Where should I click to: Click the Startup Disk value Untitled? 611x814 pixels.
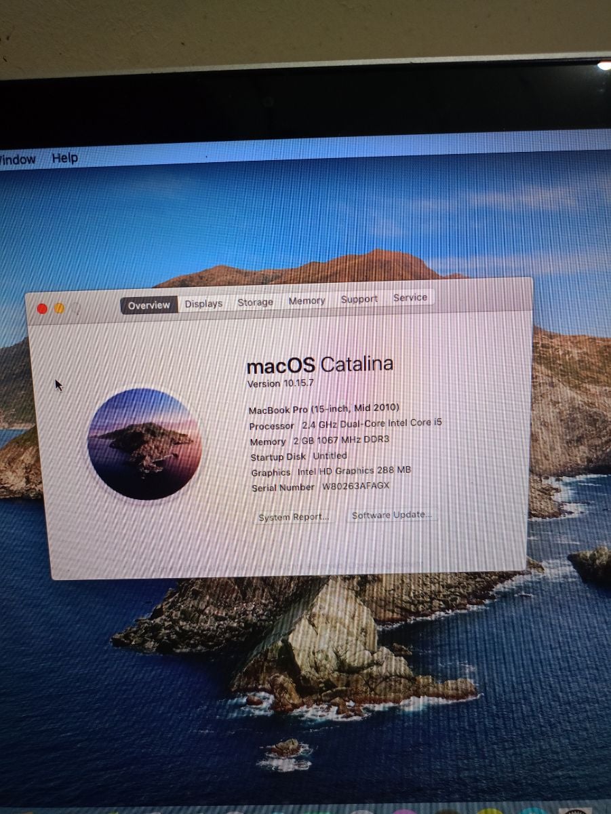330,456
